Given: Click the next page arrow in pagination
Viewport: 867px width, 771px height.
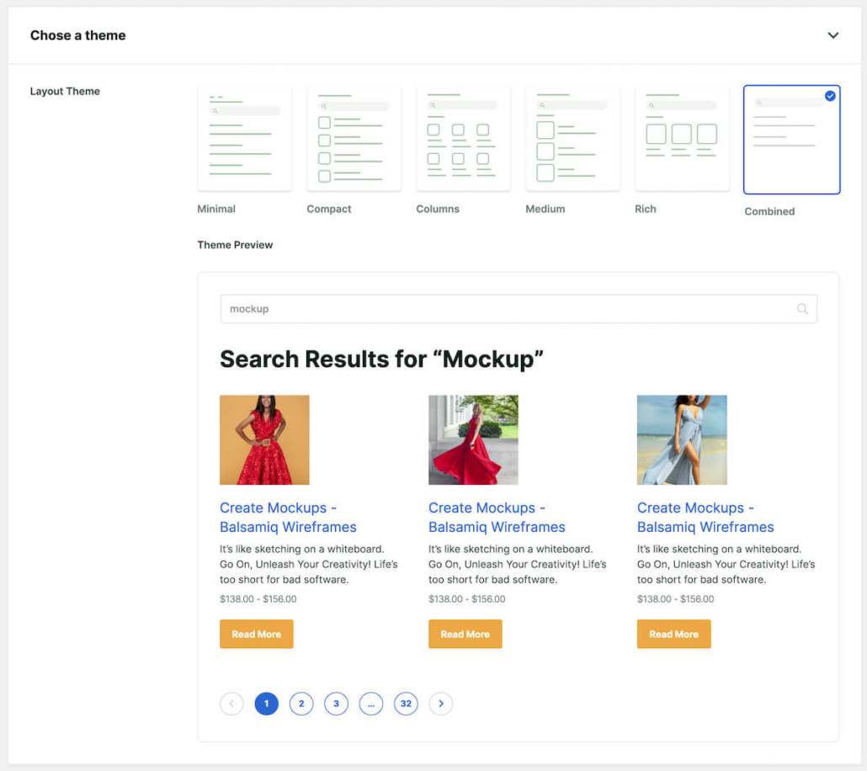Looking at the screenshot, I should pyautogui.click(x=440, y=703).
